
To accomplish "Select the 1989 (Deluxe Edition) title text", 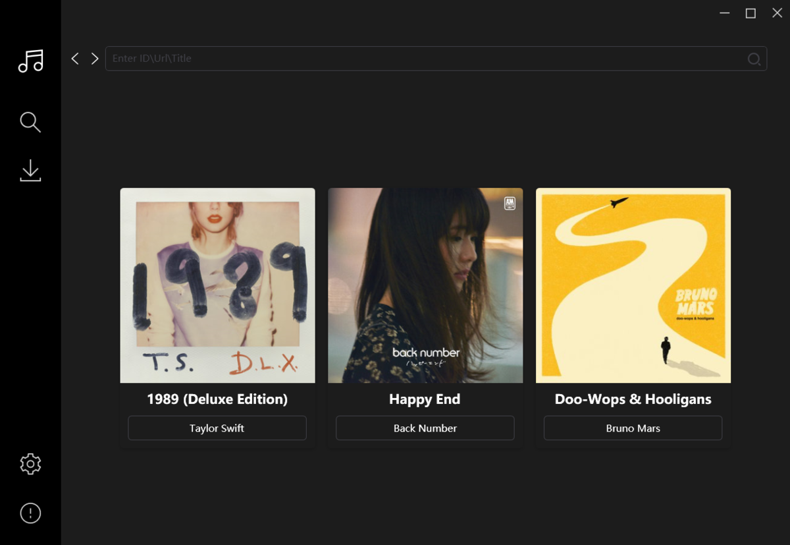I will point(217,399).
